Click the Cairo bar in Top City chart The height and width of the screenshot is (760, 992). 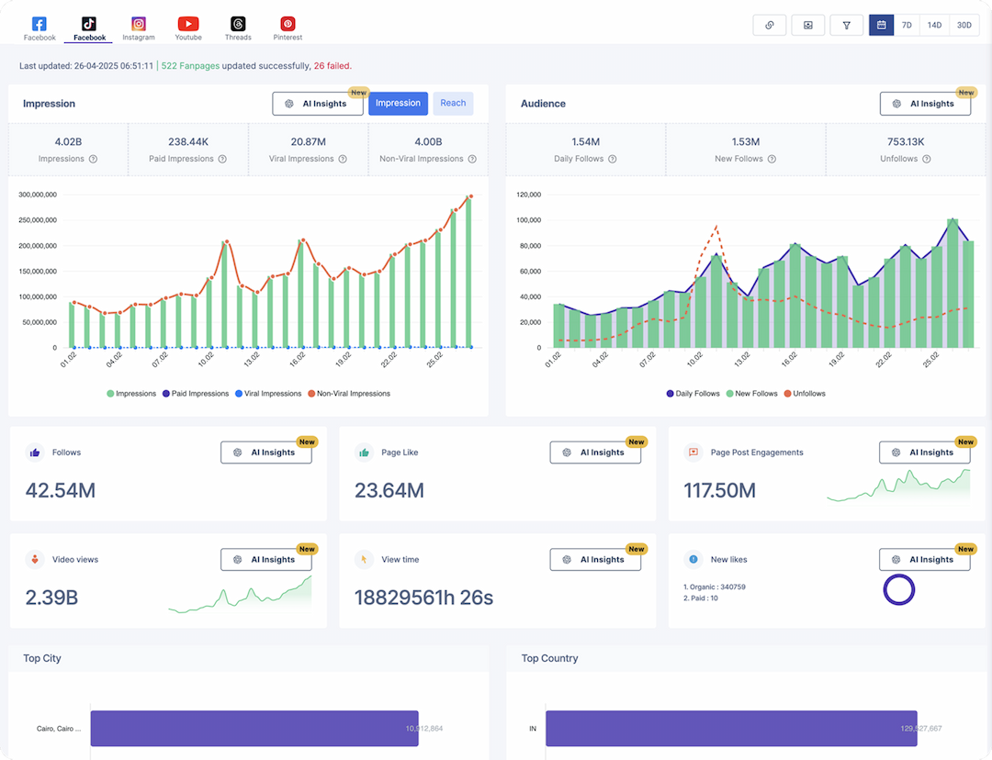[x=254, y=729]
